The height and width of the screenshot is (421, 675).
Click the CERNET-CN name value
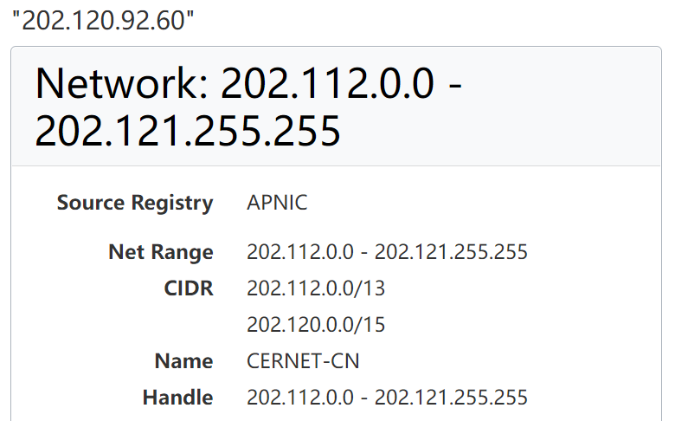(303, 360)
